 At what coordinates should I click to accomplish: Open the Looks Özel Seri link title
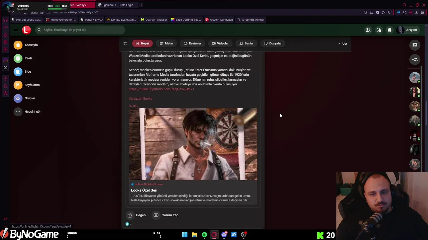tap(144, 190)
